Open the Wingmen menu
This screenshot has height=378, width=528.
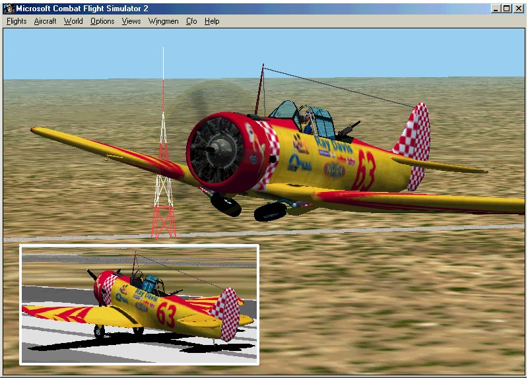[163, 21]
